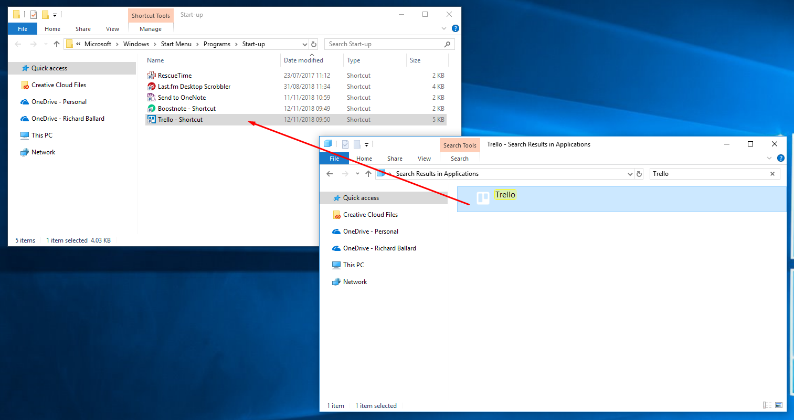Image resolution: width=794 pixels, height=420 pixels.
Task: Expand the ribbon in Trello search window
Action: click(769, 158)
